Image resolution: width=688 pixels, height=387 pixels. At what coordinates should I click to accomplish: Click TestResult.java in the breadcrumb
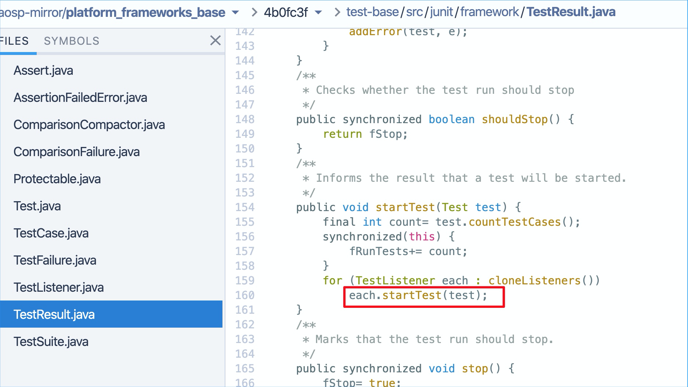[571, 12]
